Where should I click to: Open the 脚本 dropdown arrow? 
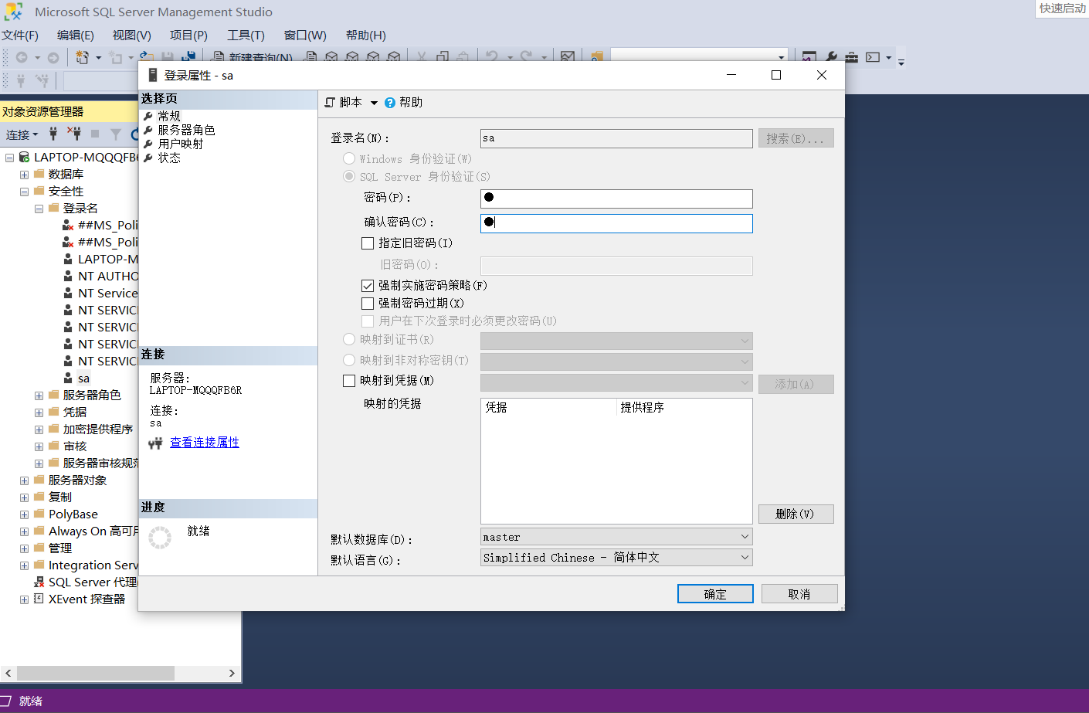click(375, 103)
